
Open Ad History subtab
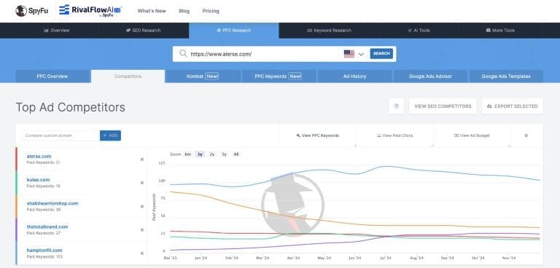click(354, 76)
